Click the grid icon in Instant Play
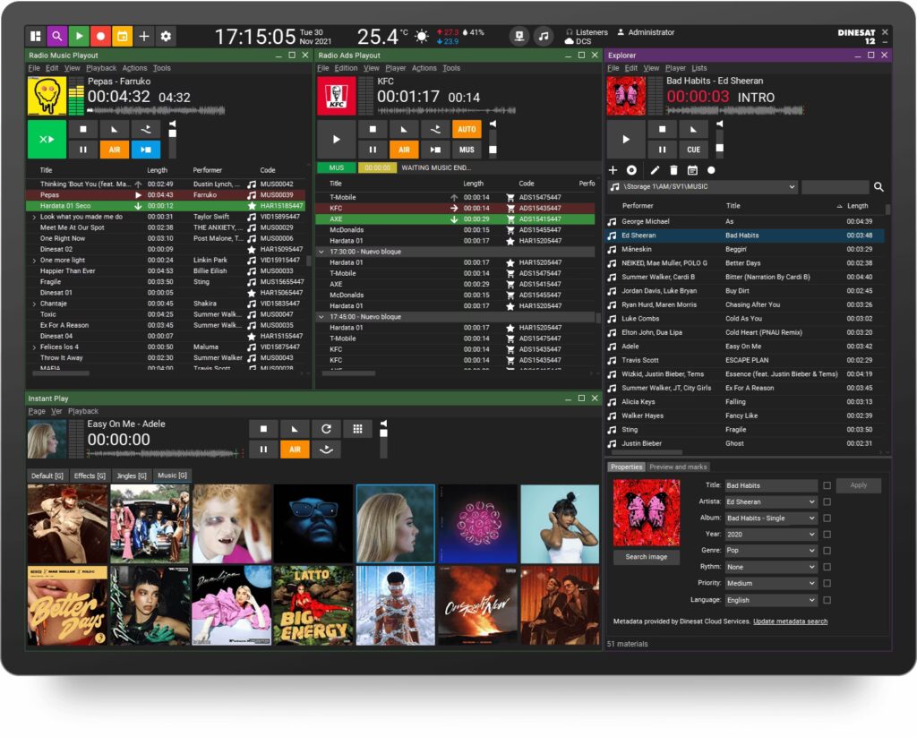This screenshot has width=917, height=737. [357, 429]
